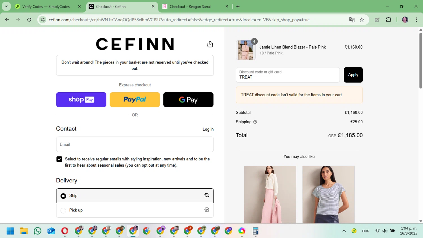This screenshot has height=238, width=423.
Task: Click the page vertical scrollbar thumb
Action: (421, 60)
